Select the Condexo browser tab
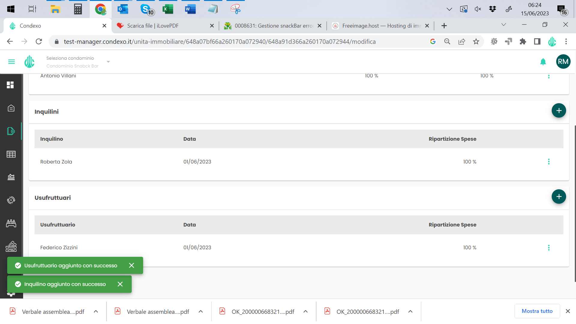Viewport: 576px width, 324px height. [57, 26]
